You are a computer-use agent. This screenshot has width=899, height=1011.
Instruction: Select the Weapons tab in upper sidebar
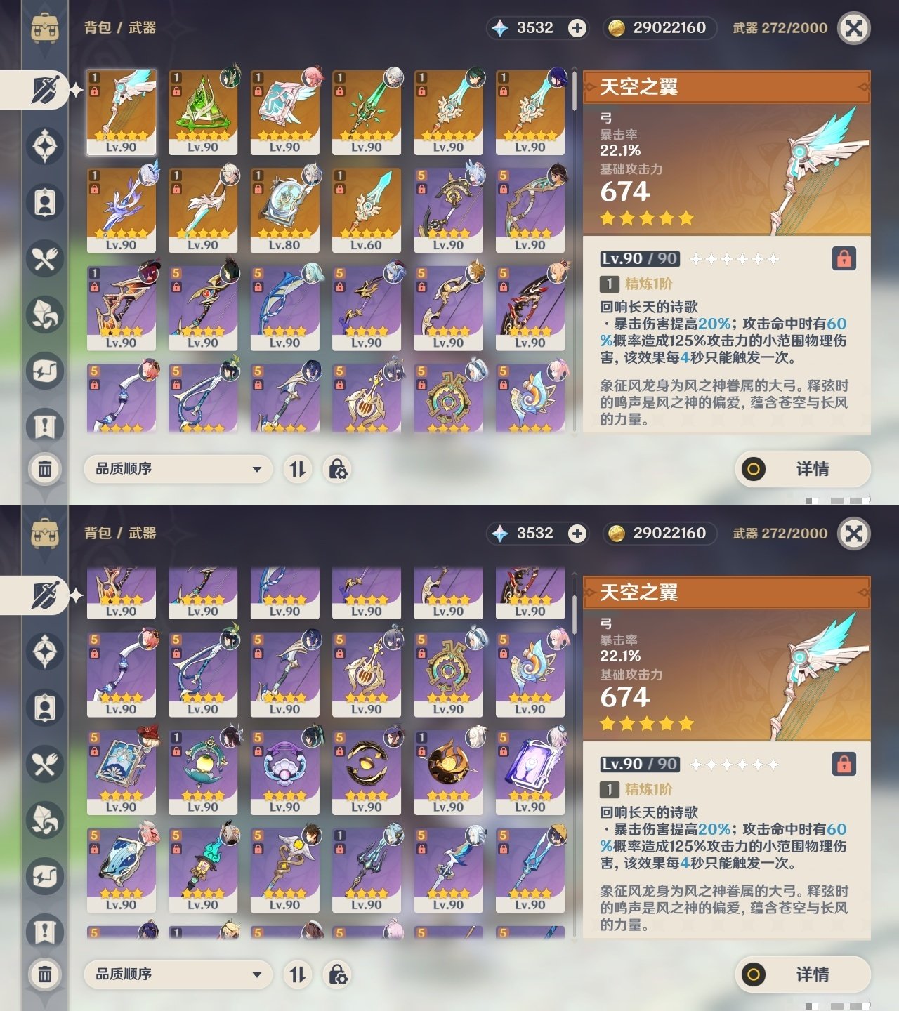44,90
